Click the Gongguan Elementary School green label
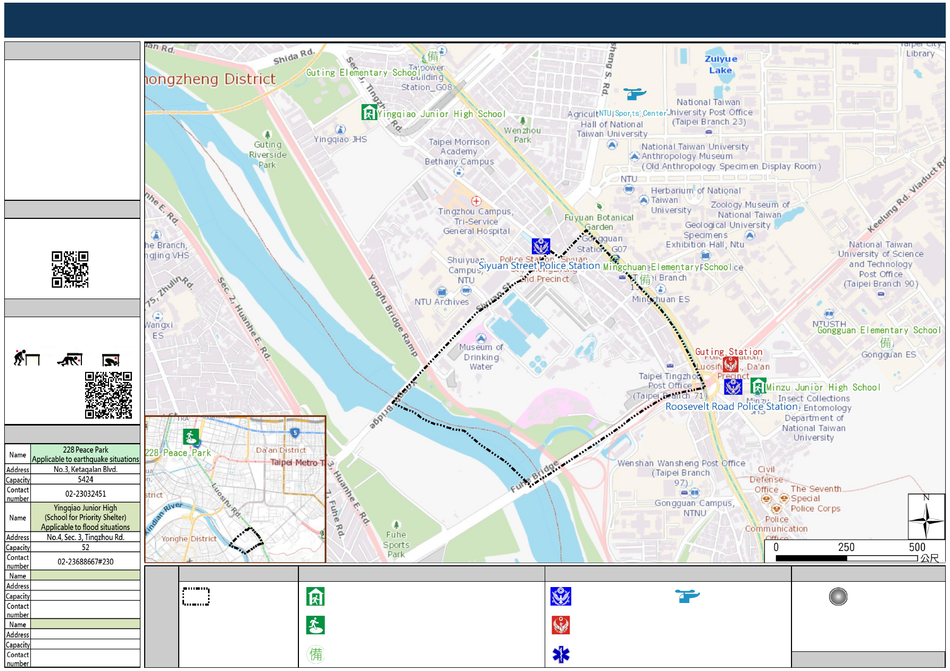 (x=879, y=330)
